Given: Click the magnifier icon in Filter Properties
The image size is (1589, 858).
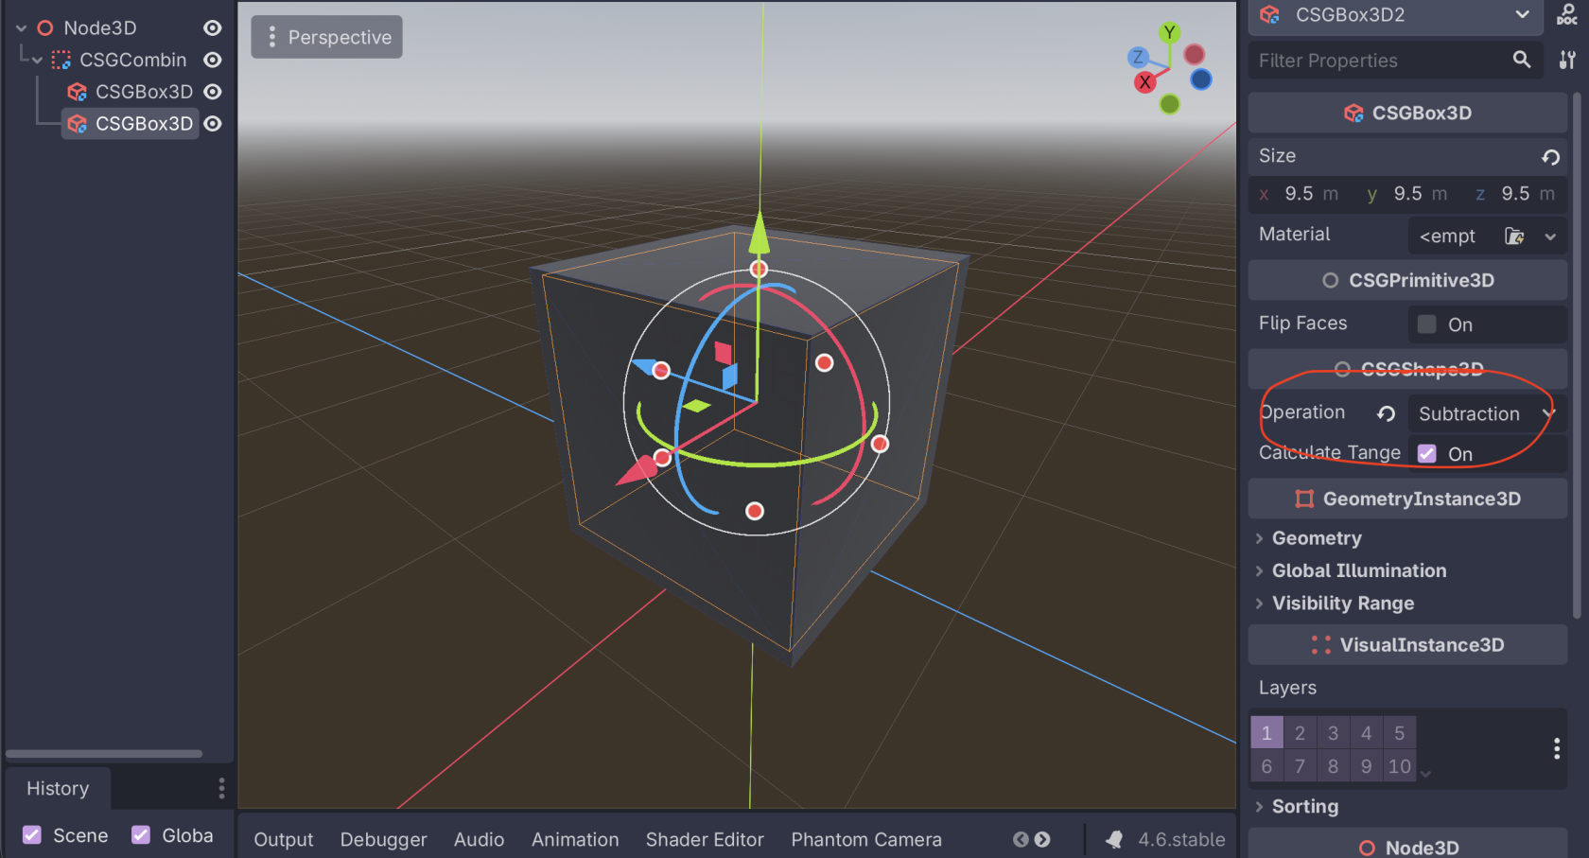Looking at the screenshot, I should pos(1522,60).
